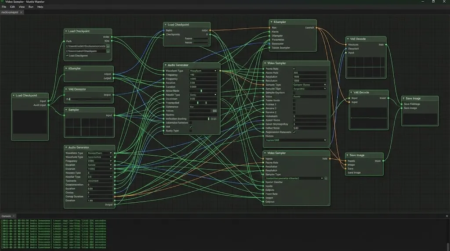Image resolution: width=450 pixels, height=251 pixels.
Task: Click the topmost VAE Decode preview grid
Action: (x=366, y=67)
